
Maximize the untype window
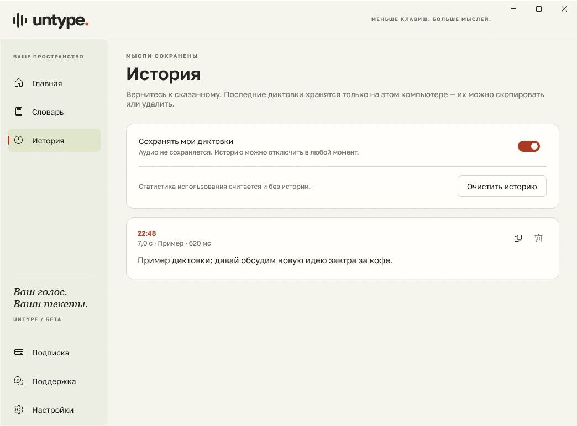pos(539,9)
